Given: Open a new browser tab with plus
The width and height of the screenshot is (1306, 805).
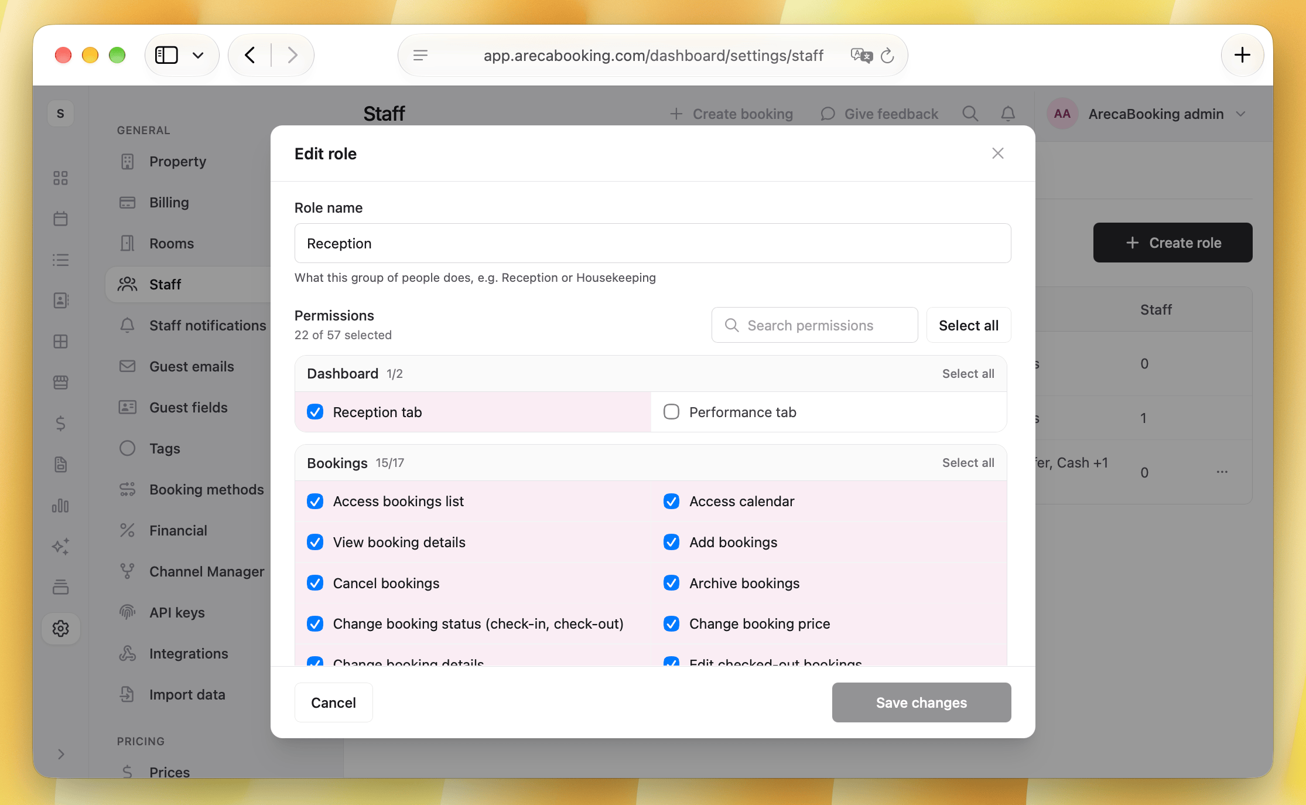Looking at the screenshot, I should pos(1242,55).
